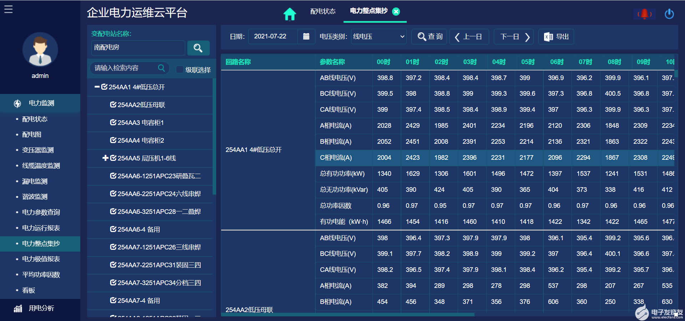Click the 参数名称 column header
This screenshot has height=321, width=685.
(x=332, y=62)
